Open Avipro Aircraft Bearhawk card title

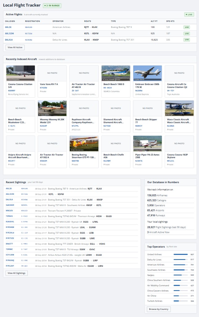coord(19,156)
